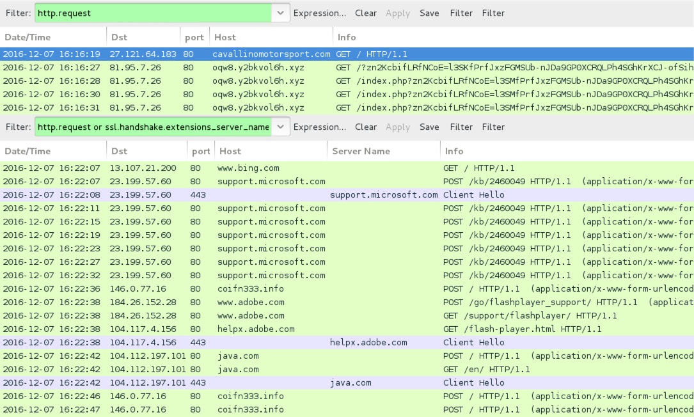
Task: Select the 16:22:23 POST /kb/2460049 packet
Action: tap(347, 248)
